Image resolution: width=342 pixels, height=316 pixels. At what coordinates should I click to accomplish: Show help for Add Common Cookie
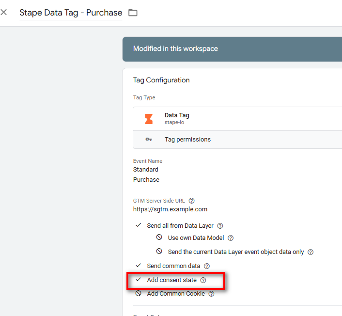211,294
